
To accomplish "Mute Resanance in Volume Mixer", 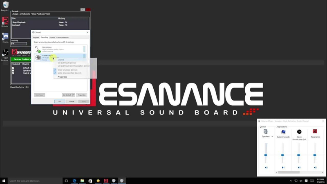I will coord(315,168).
